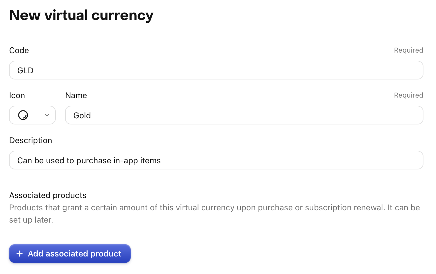Click the 'Code' field label
The width and height of the screenshot is (436, 274).
pyautogui.click(x=19, y=51)
